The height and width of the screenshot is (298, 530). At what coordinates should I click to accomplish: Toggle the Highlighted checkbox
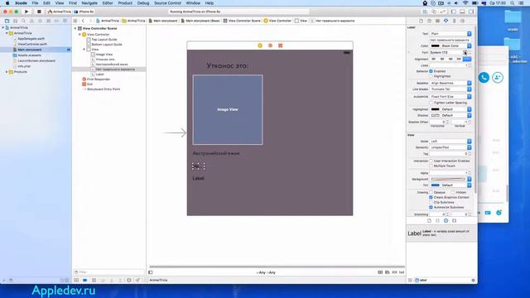[431, 76]
